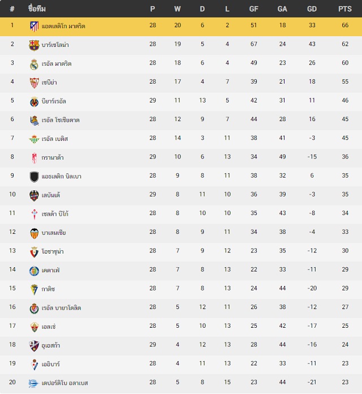Click the Real Betis green crest

34,139
